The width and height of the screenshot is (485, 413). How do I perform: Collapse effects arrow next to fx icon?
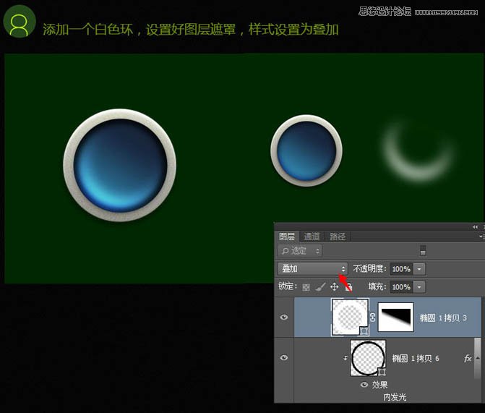(x=478, y=358)
